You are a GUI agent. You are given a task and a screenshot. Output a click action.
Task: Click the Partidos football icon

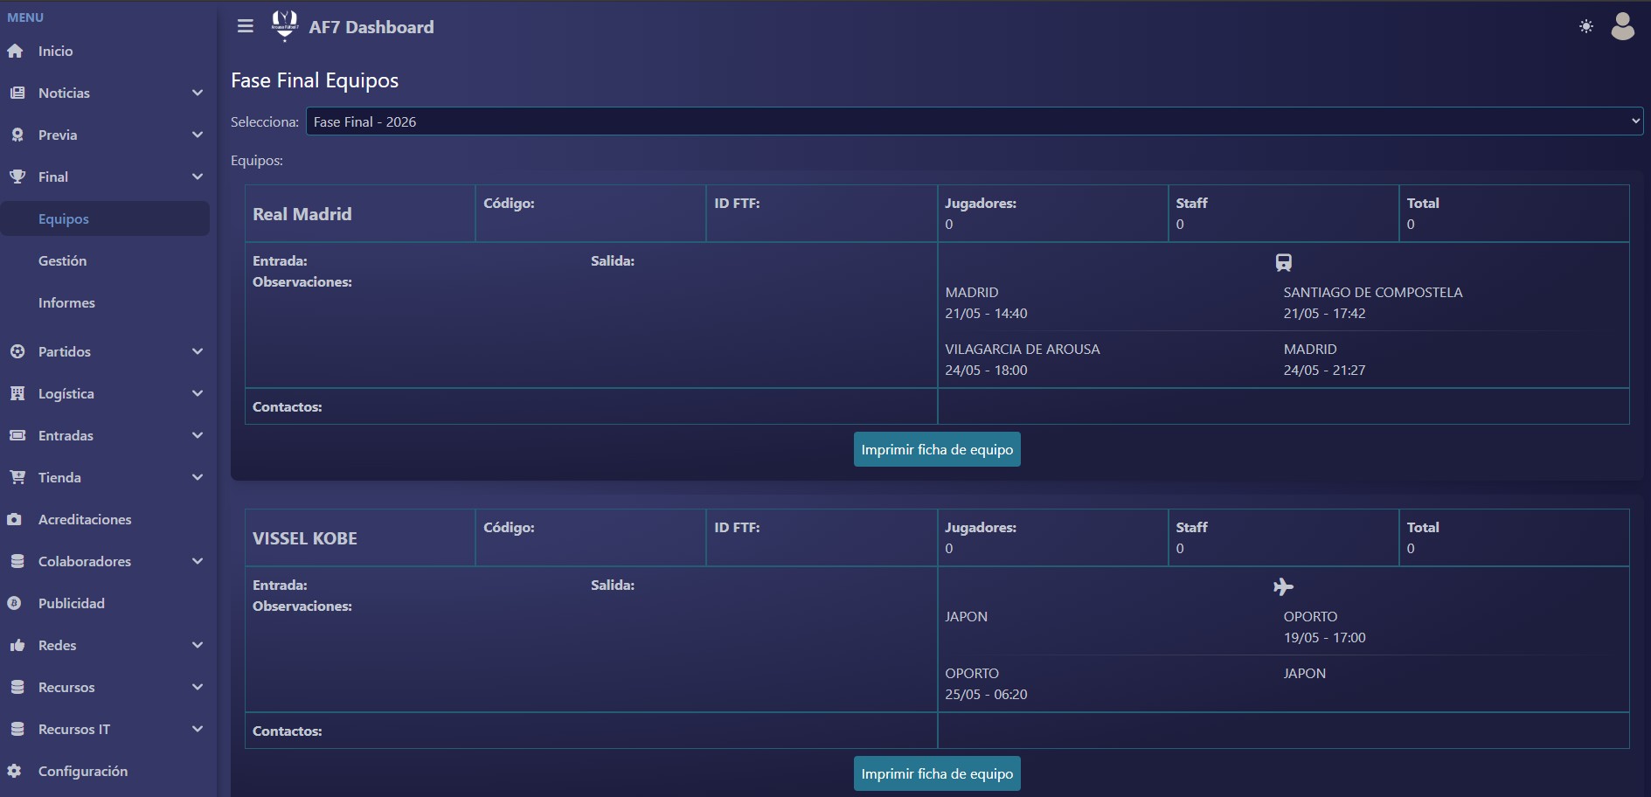tap(17, 351)
